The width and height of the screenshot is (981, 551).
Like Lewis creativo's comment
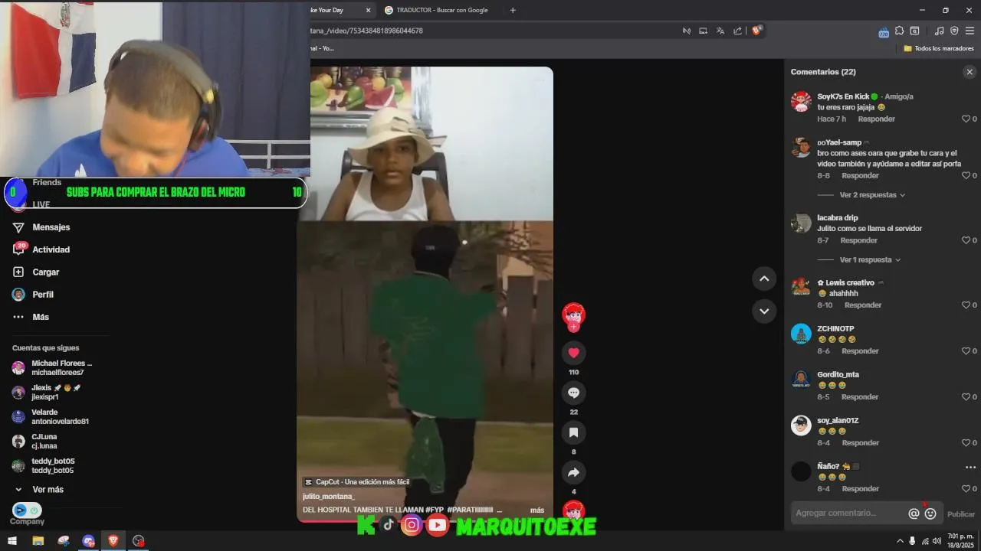(x=966, y=305)
